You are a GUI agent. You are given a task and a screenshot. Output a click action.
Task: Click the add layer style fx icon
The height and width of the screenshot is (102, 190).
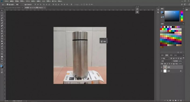(168, 100)
